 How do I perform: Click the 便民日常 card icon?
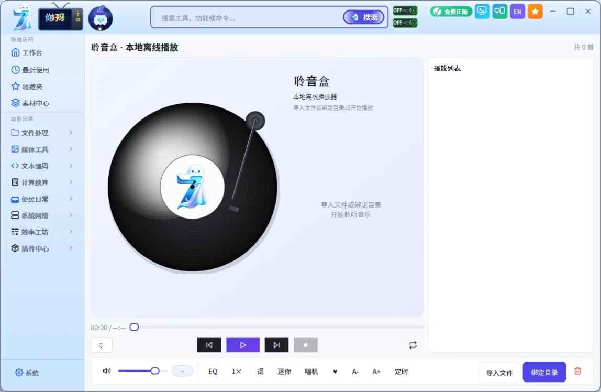point(15,199)
